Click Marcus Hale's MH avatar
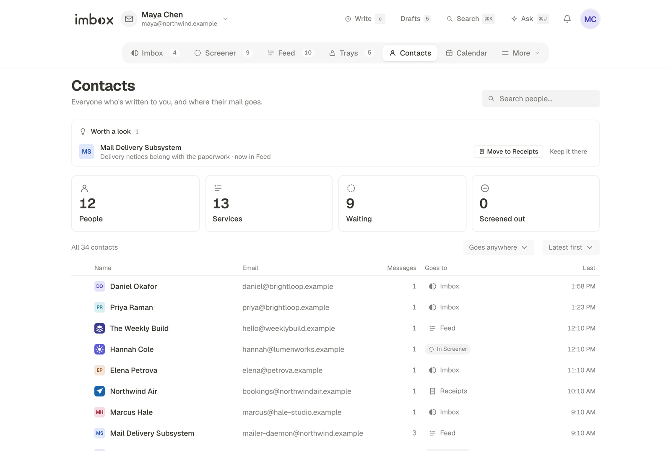671x451 pixels. [99, 412]
